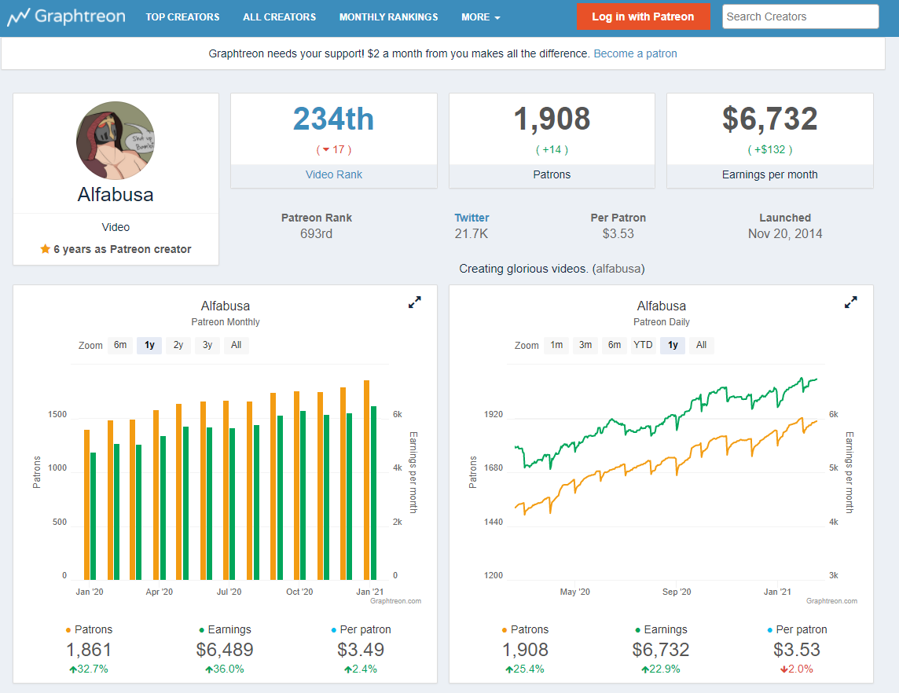The height and width of the screenshot is (693, 899).
Task: Click Graphtreon.com credit under monthly chart
Action: (x=395, y=601)
